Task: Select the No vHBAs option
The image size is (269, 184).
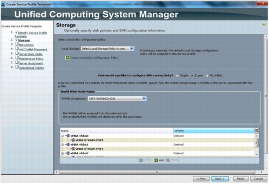Action: click(207, 76)
